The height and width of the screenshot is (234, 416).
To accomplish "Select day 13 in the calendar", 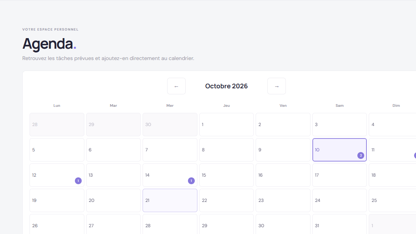I will [113, 175].
